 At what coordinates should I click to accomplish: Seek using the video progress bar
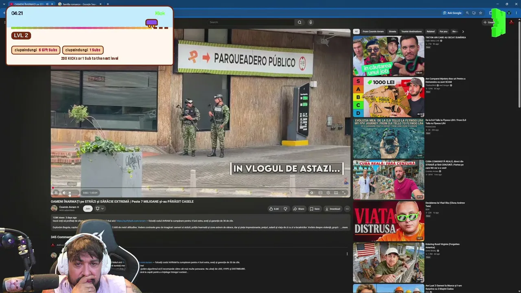point(200,188)
